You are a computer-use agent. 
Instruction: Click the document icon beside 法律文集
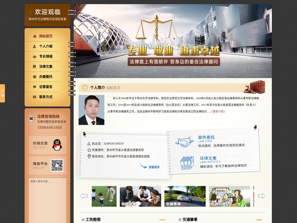[35, 66]
